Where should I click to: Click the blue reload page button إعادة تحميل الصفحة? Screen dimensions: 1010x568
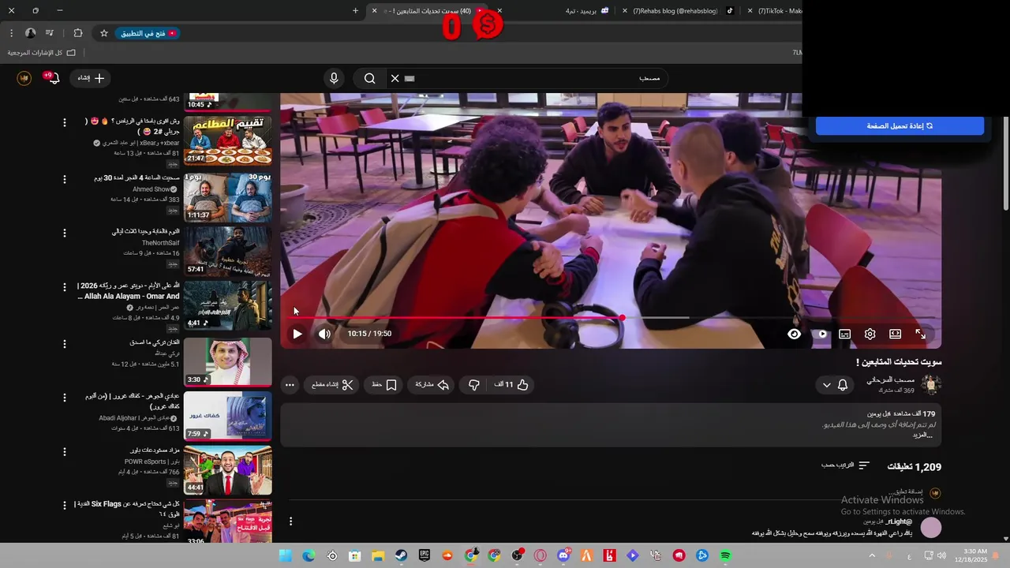(900, 125)
